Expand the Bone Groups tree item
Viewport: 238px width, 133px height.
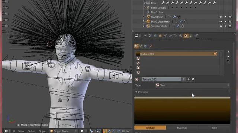145,7
